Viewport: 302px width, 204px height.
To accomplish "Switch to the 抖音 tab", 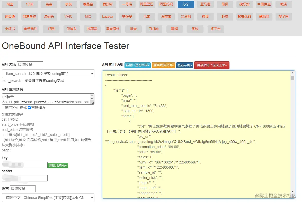I will pos(133,29).
